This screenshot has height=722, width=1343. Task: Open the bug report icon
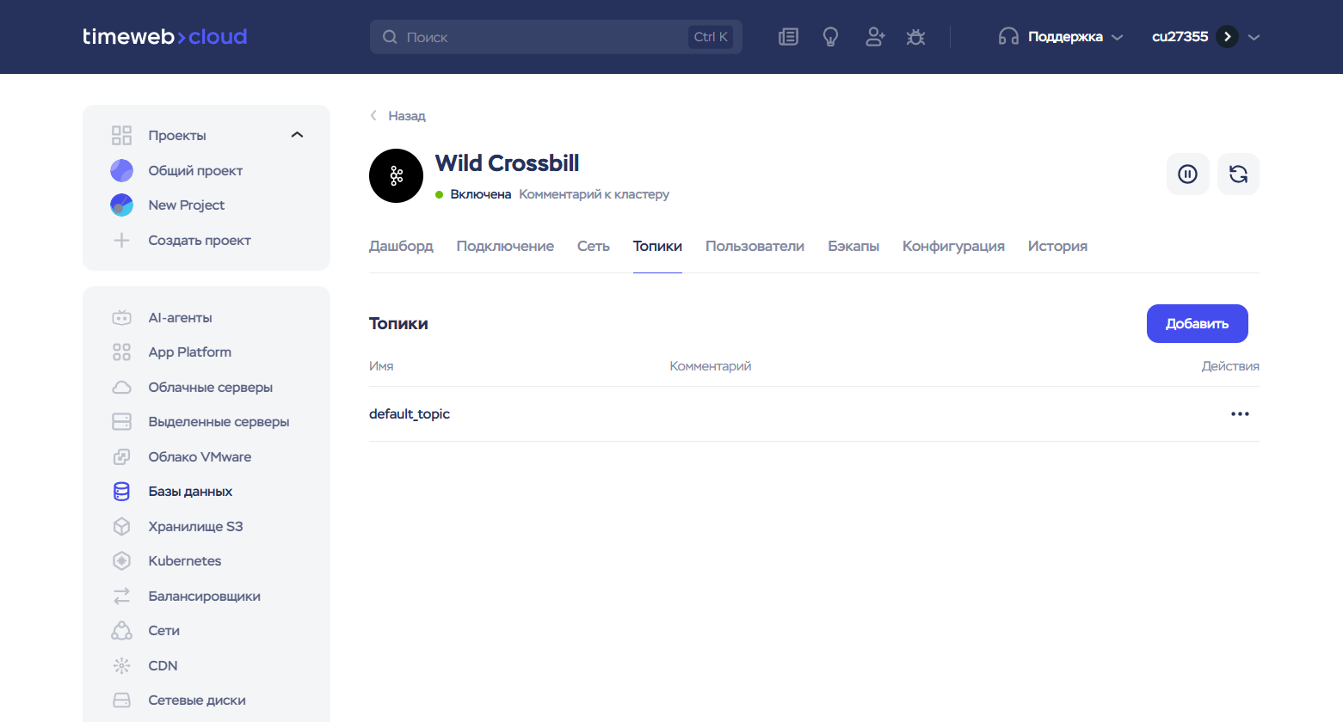click(x=915, y=37)
